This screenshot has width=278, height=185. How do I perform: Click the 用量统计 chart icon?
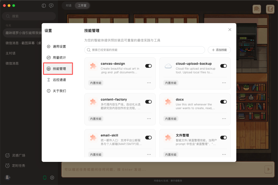point(49,58)
